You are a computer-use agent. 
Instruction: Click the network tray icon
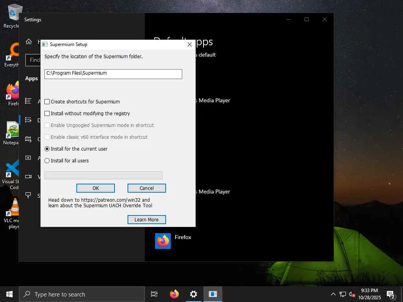coord(343,294)
